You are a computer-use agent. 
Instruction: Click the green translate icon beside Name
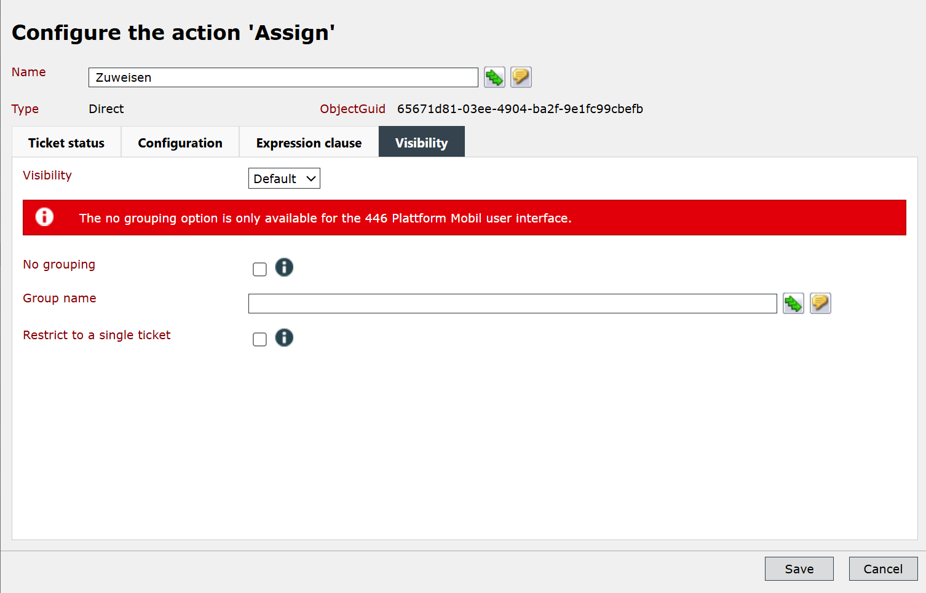[494, 77]
